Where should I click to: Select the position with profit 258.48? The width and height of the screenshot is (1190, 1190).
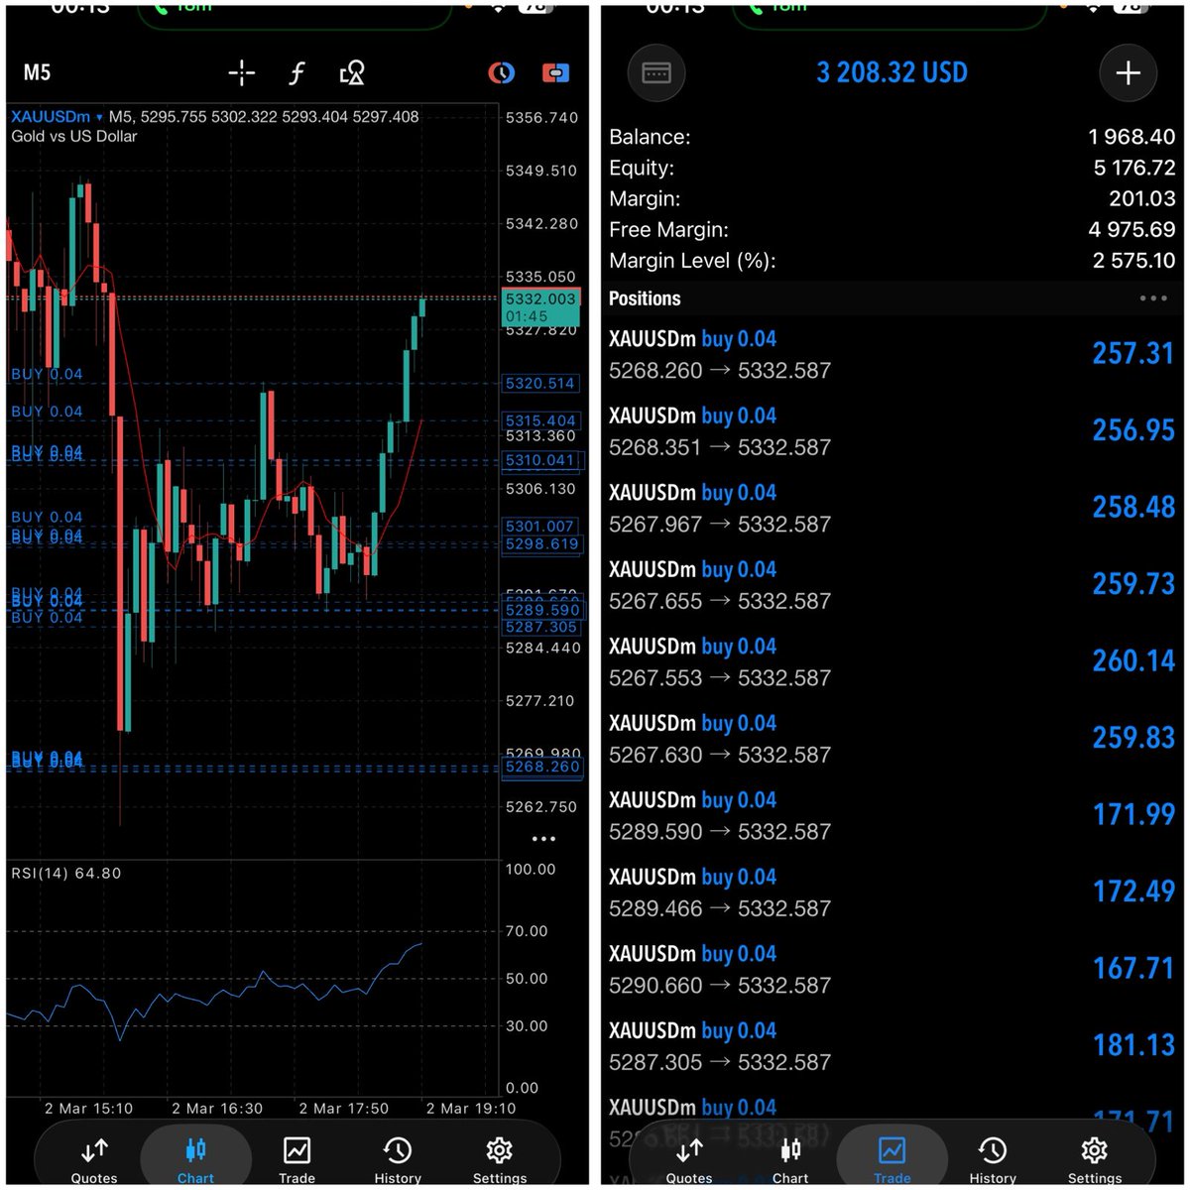892,508
